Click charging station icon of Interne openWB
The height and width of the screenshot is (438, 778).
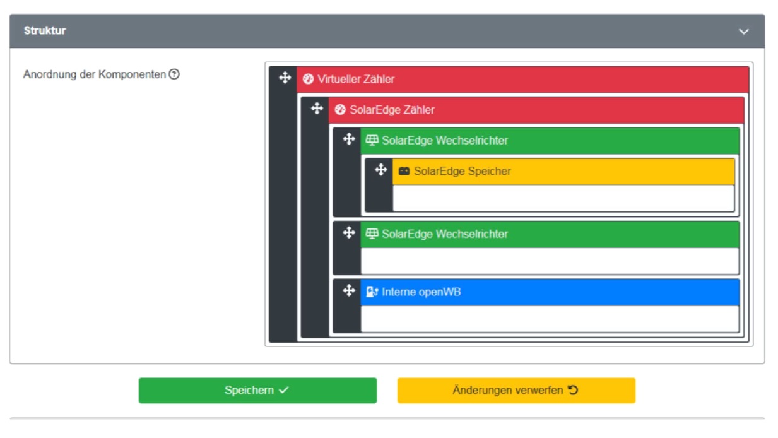[x=372, y=292]
